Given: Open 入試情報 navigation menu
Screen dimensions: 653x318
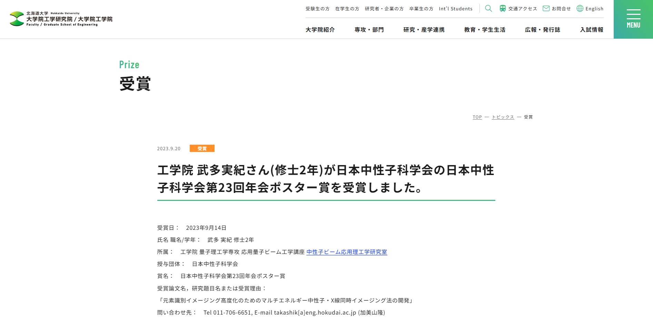Looking at the screenshot, I should tap(592, 30).
